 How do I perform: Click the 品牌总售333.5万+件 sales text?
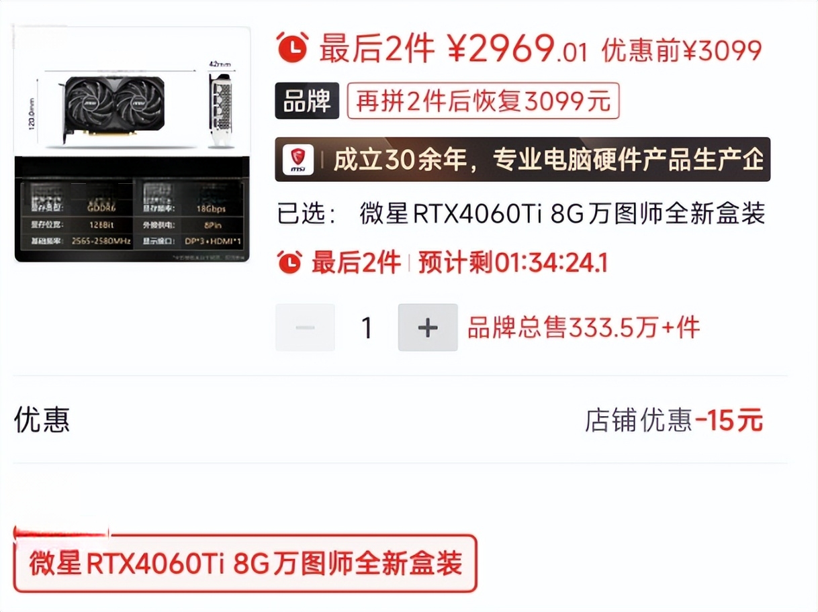(584, 327)
